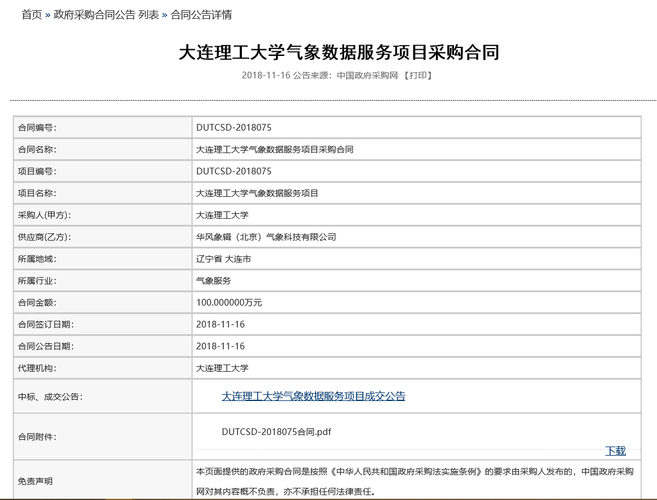Click the 下载 download link
This screenshot has width=657, height=500.
[x=616, y=451]
